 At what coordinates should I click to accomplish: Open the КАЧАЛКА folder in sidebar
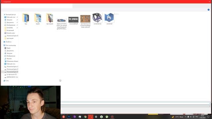(9, 28)
